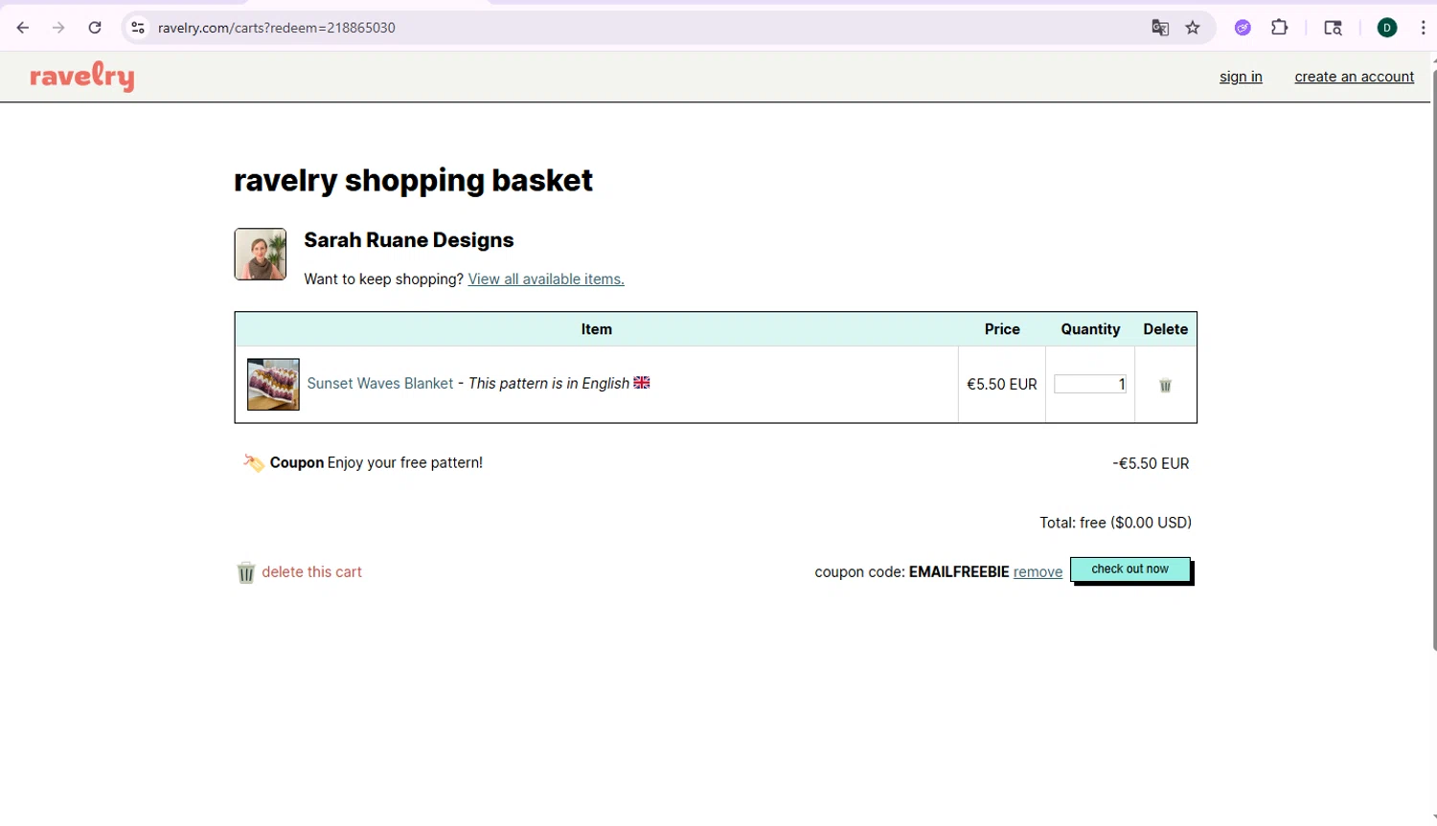Reload the page with the refresh icon
1437x826 pixels.
click(x=95, y=28)
